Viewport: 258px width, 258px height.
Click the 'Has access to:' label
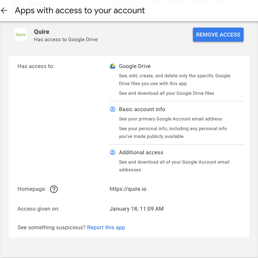coord(36,66)
